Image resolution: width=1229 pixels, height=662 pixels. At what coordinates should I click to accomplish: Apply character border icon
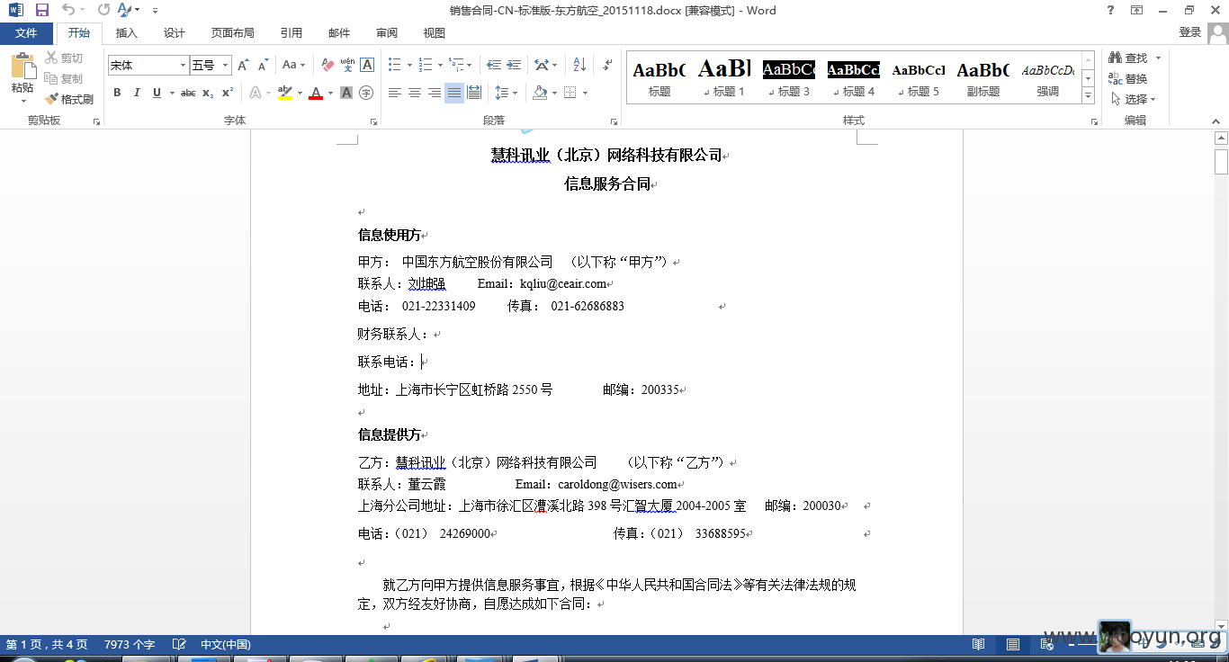coord(367,65)
